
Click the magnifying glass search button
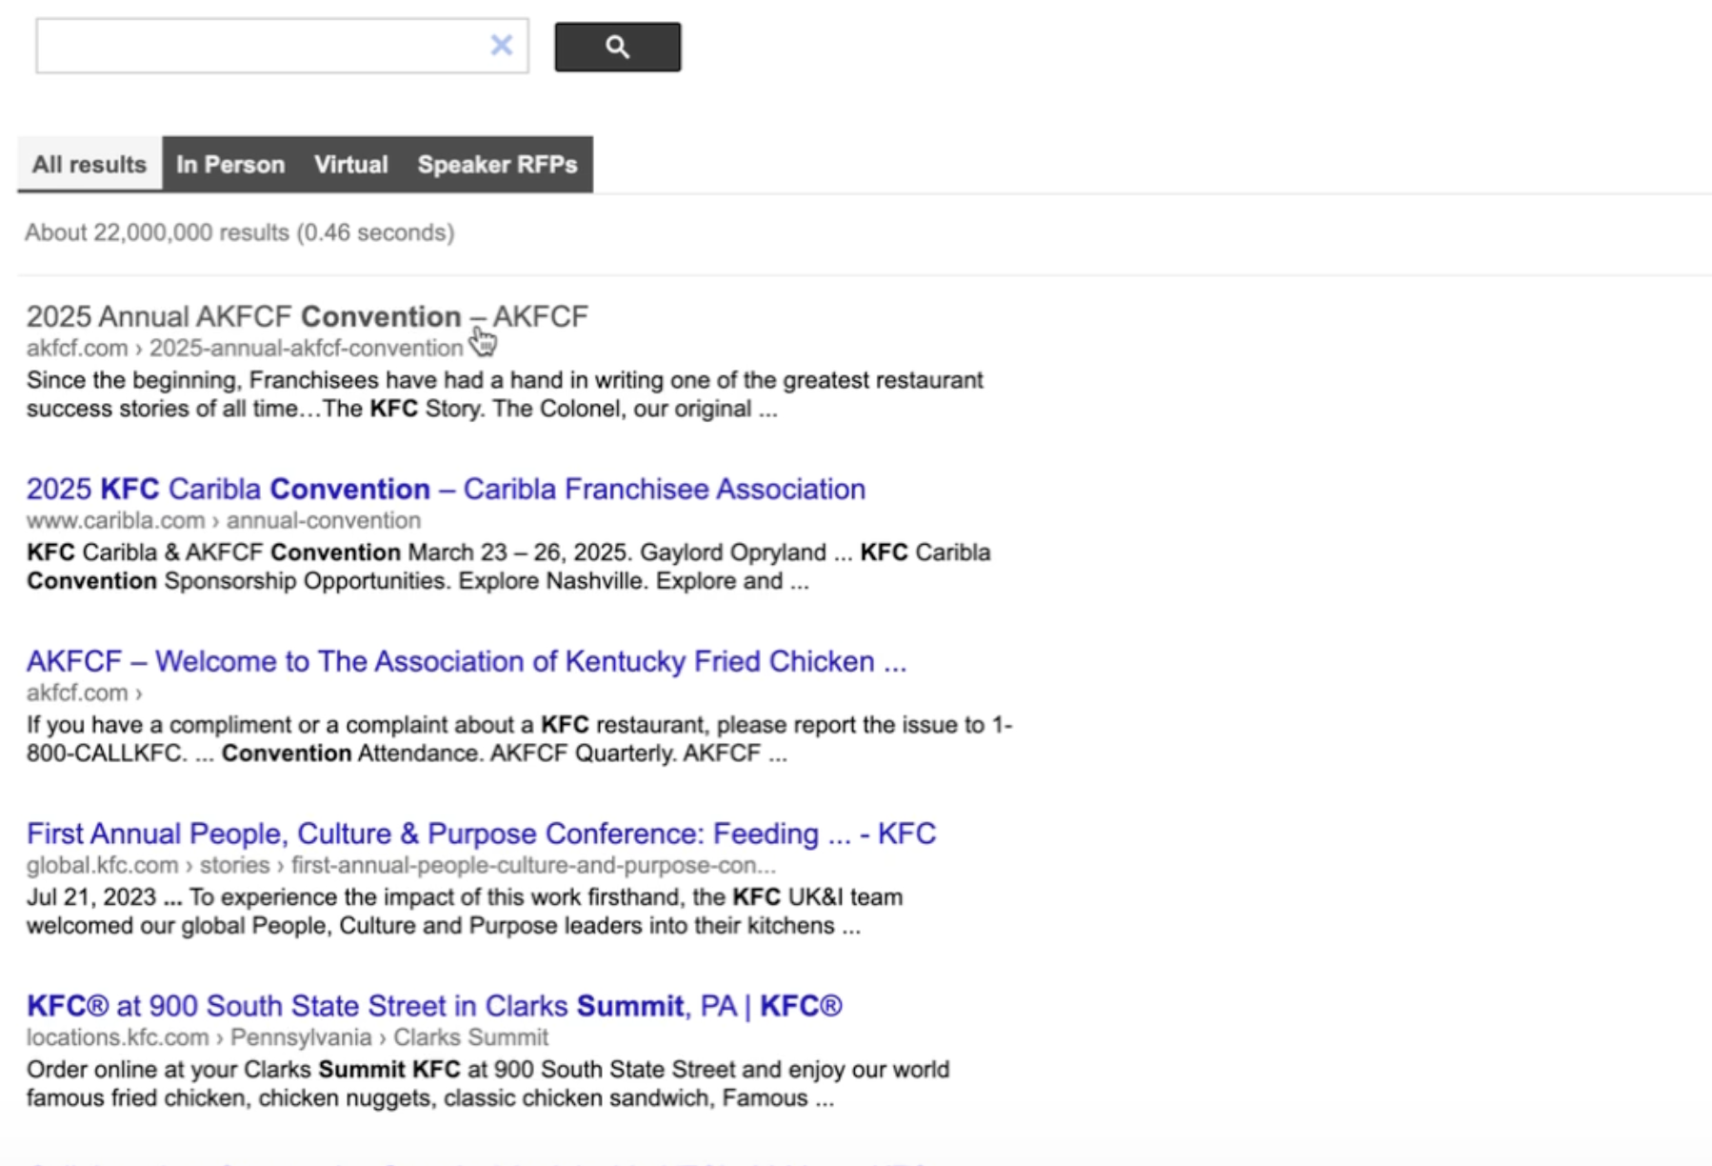[618, 47]
